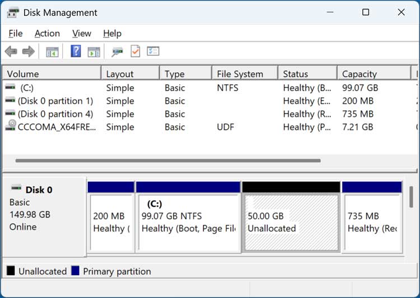This screenshot has height=298, width=420.
Task: Click the Disk 0 label panel
Action: click(44, 217)
